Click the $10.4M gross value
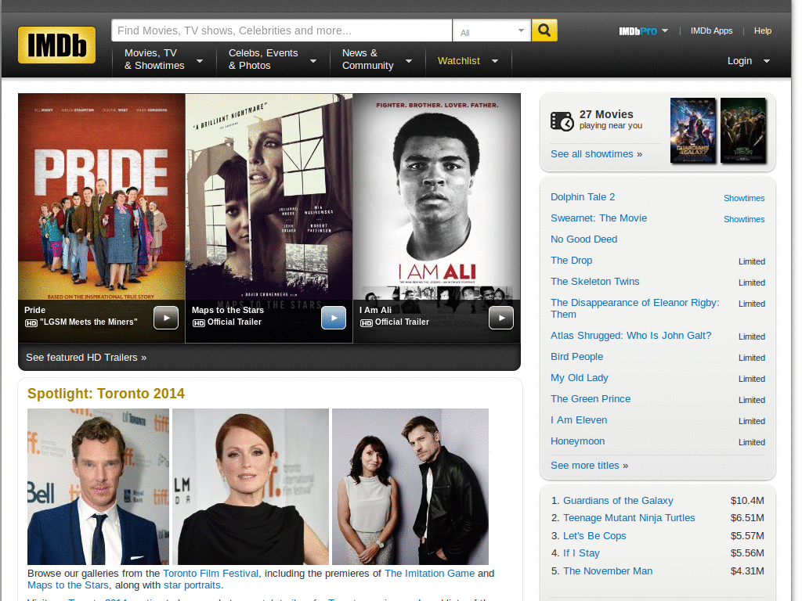 747,500
